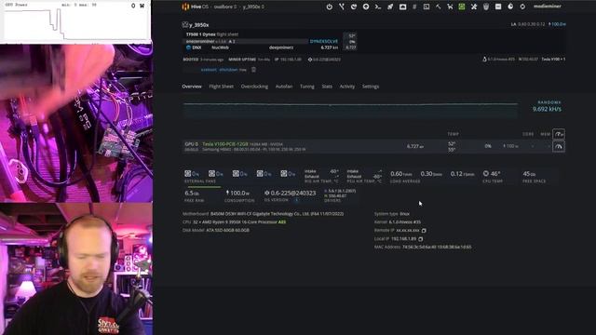Click the 45 GB free space value
This screenshot has height=335, width=596.
pyautogui.click(x=529, y=174)
